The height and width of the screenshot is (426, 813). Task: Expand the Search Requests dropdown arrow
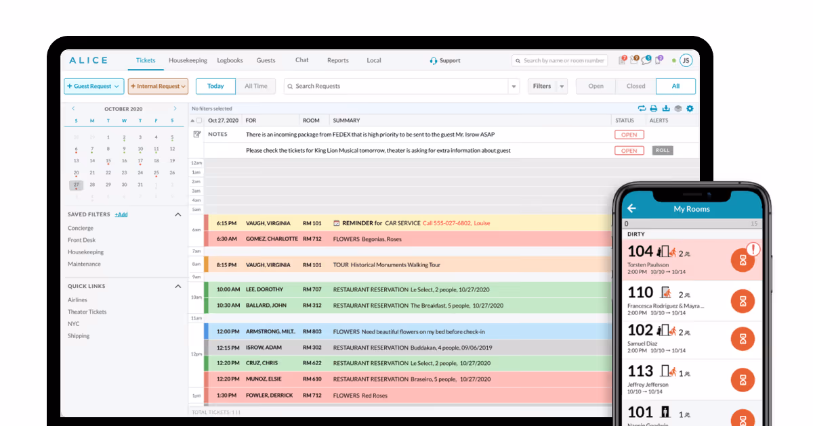click(514, 87)
